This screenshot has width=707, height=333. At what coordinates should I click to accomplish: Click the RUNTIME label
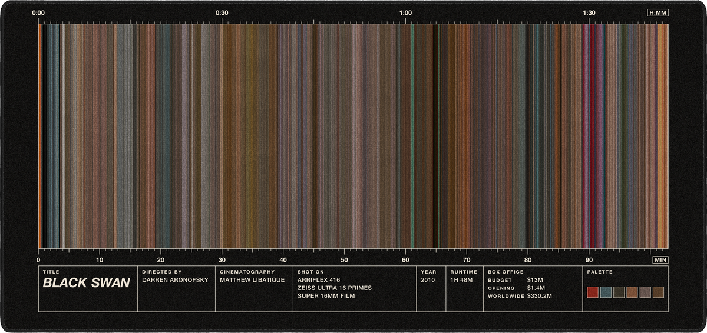coord(464,272)
